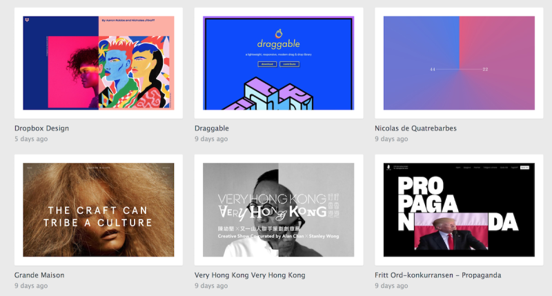
Task: Click the Aaron Robbs byline in Dropbox preview
Action: (128, 21)
